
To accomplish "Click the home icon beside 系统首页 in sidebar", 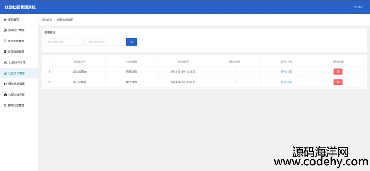I will (5, 20).
